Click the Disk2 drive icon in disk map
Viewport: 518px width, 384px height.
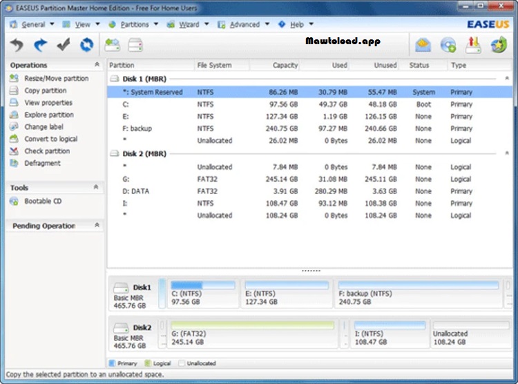click(121, 328)
